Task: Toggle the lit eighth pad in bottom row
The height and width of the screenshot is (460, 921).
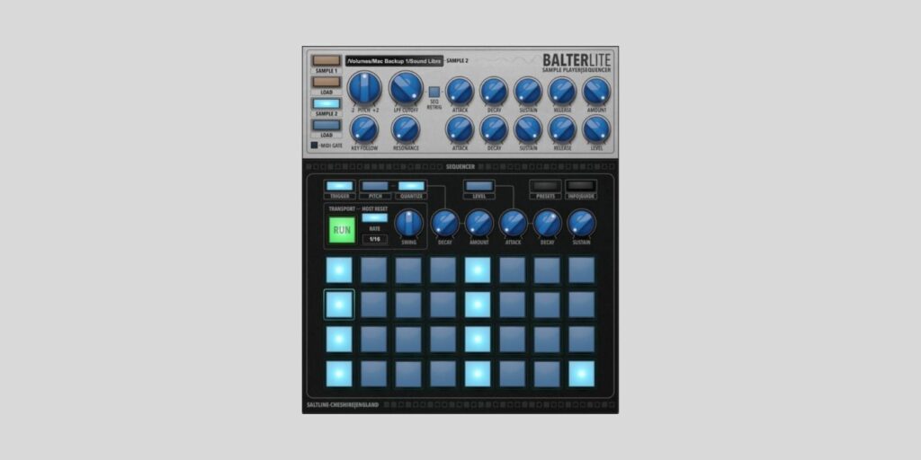Action: click(582, 374)
